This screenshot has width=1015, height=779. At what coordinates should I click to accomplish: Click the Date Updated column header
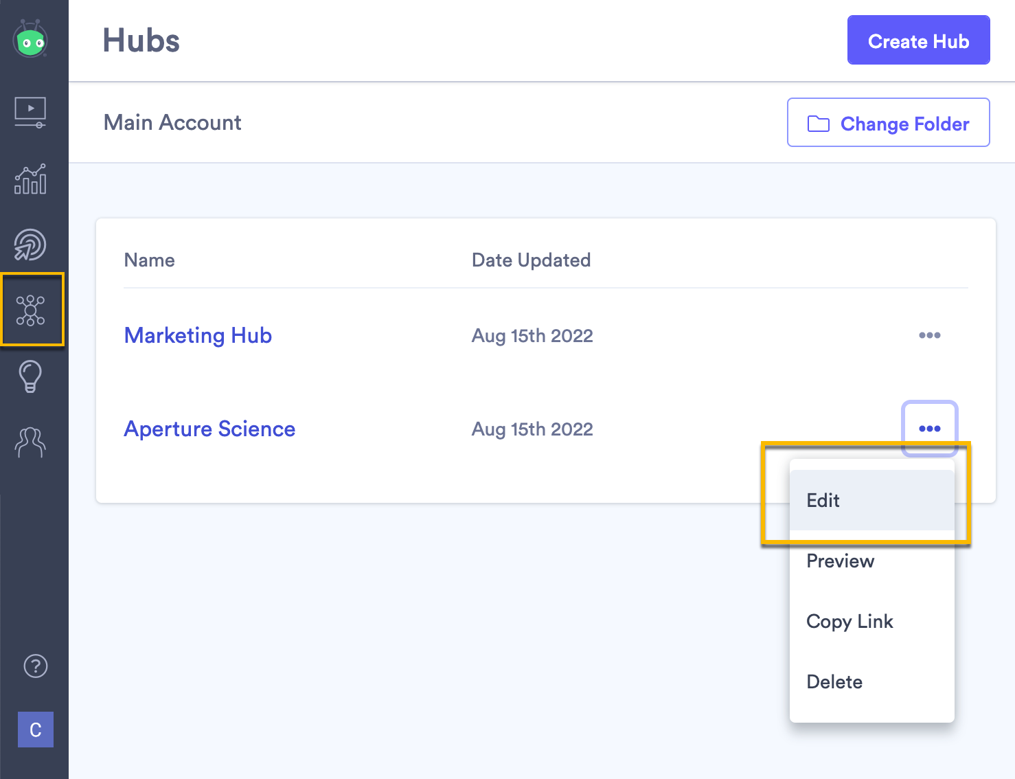(x=531, y=260)
